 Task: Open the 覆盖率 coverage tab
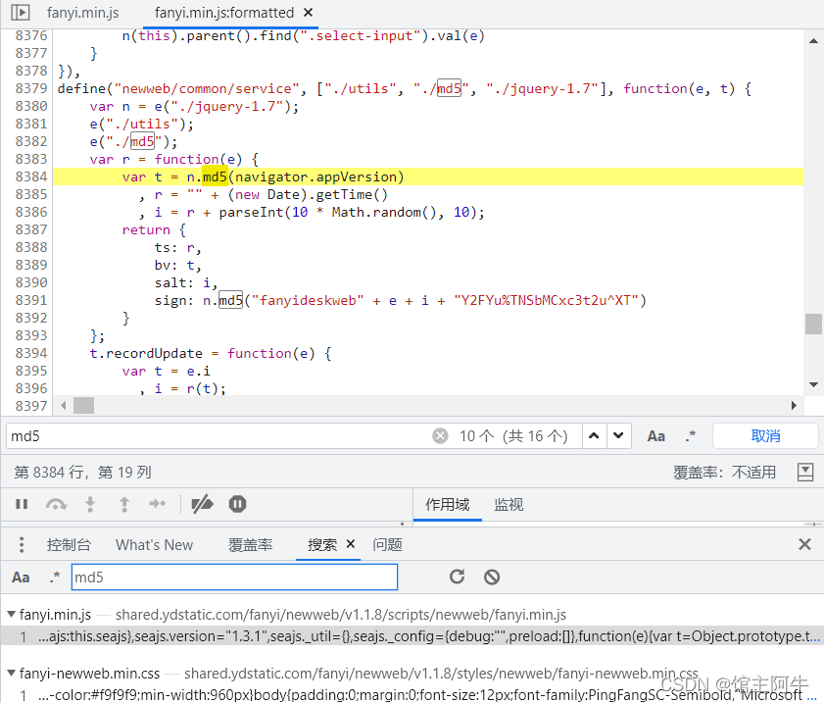[x=250, y=545]
